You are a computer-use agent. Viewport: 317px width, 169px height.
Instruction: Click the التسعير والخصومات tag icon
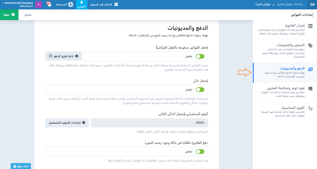click(x=310, y=45)
